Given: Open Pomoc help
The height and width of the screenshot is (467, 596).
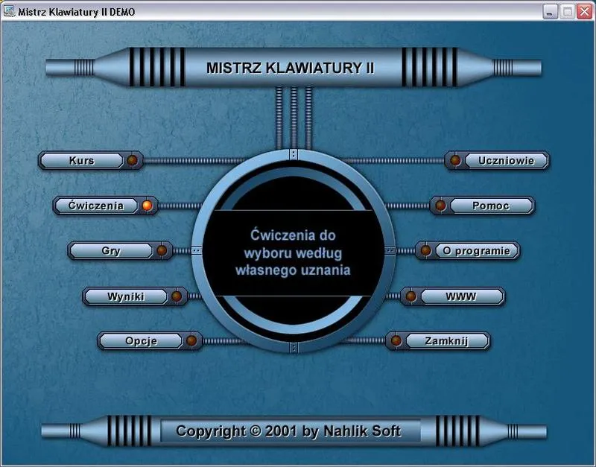Looking at the screenshot, I should [491, 206].
